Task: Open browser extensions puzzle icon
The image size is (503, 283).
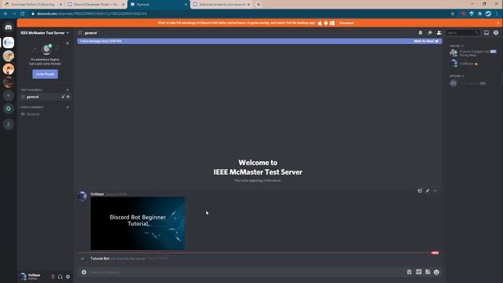Action: coord(479,14)
